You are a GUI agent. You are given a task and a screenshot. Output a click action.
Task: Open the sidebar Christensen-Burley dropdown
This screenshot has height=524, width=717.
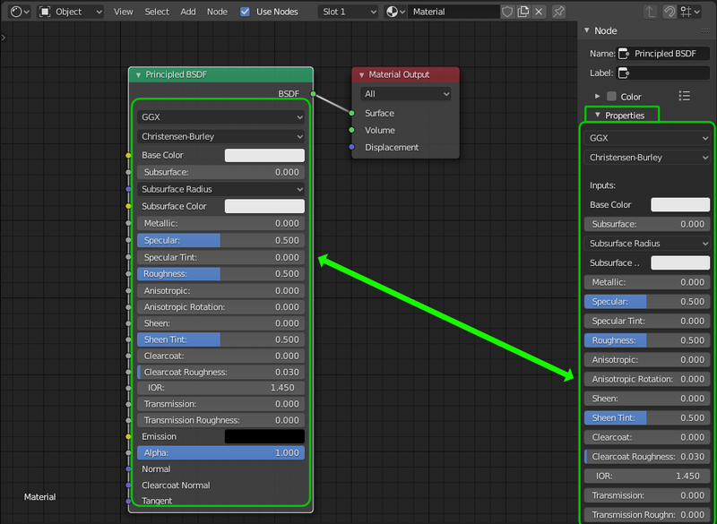pyautogui.click(x=647, y=158)
